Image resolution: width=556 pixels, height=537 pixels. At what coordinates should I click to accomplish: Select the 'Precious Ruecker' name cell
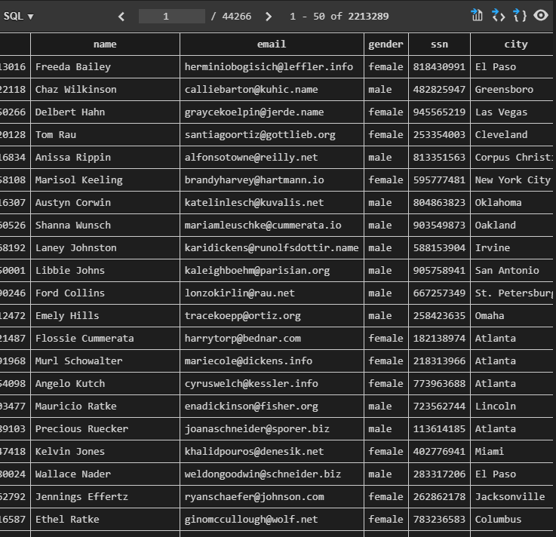(x=105, y=429)
